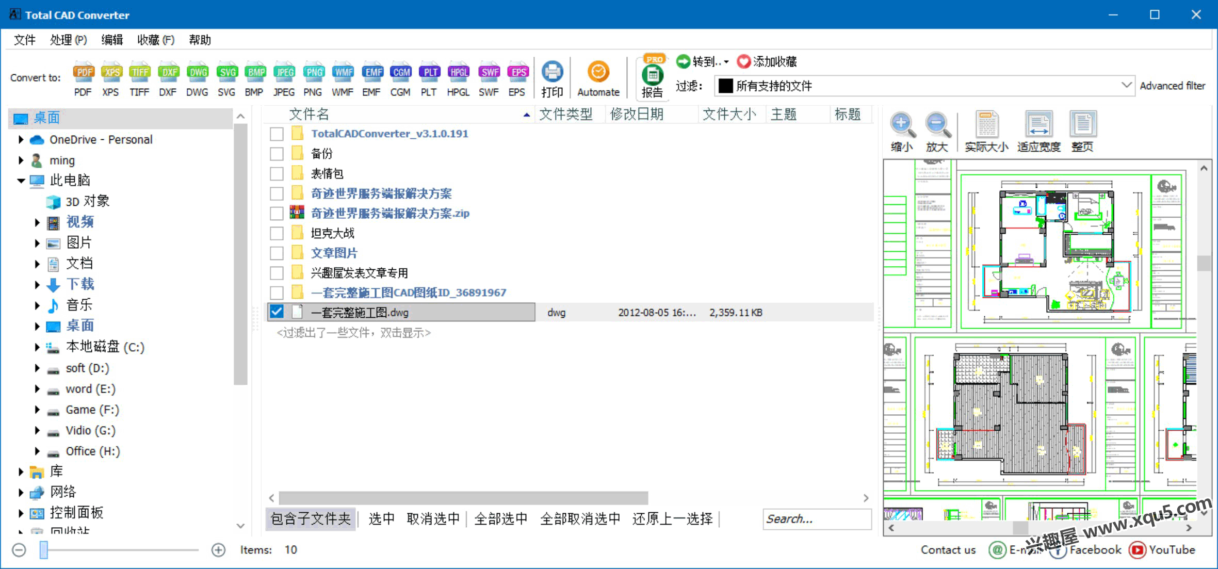Screen dimensions: 1218x569
Task: Open the Advanced filter link
Action: click(x=1173, y=86)
